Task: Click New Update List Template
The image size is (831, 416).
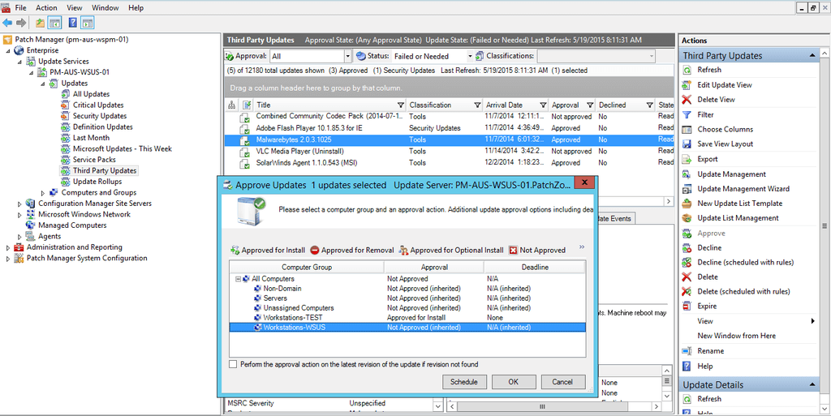Action: click(740, 204)
